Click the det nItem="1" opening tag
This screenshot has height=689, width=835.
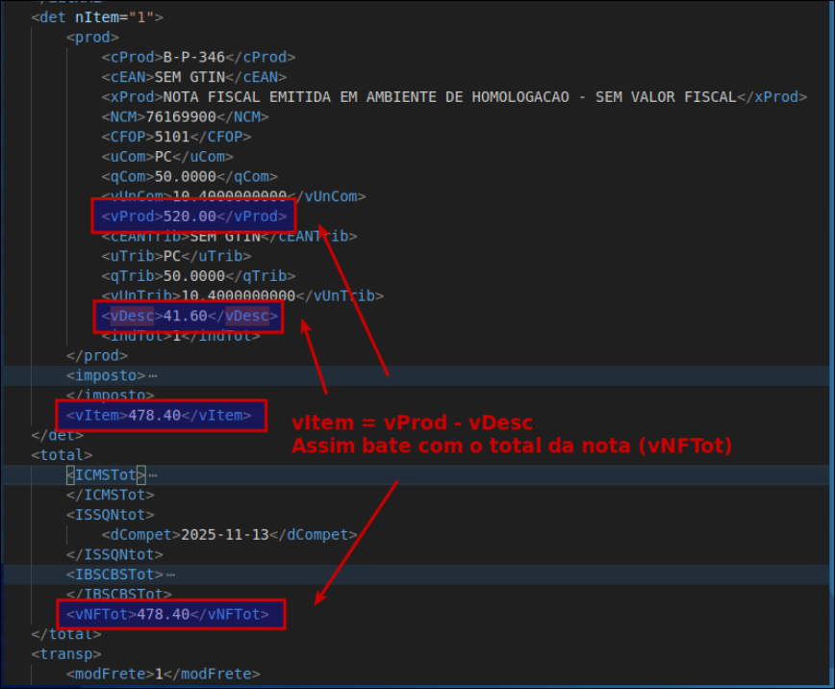96,17
